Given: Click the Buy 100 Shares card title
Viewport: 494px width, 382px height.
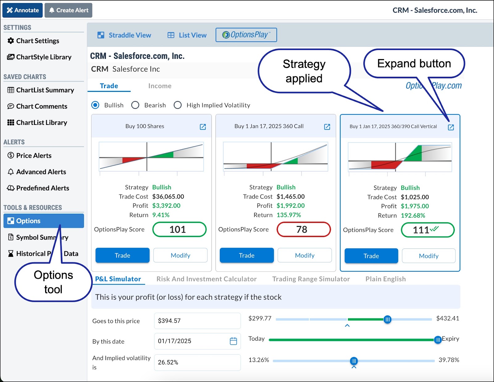Looking at the screenshot, I should 145,126.
